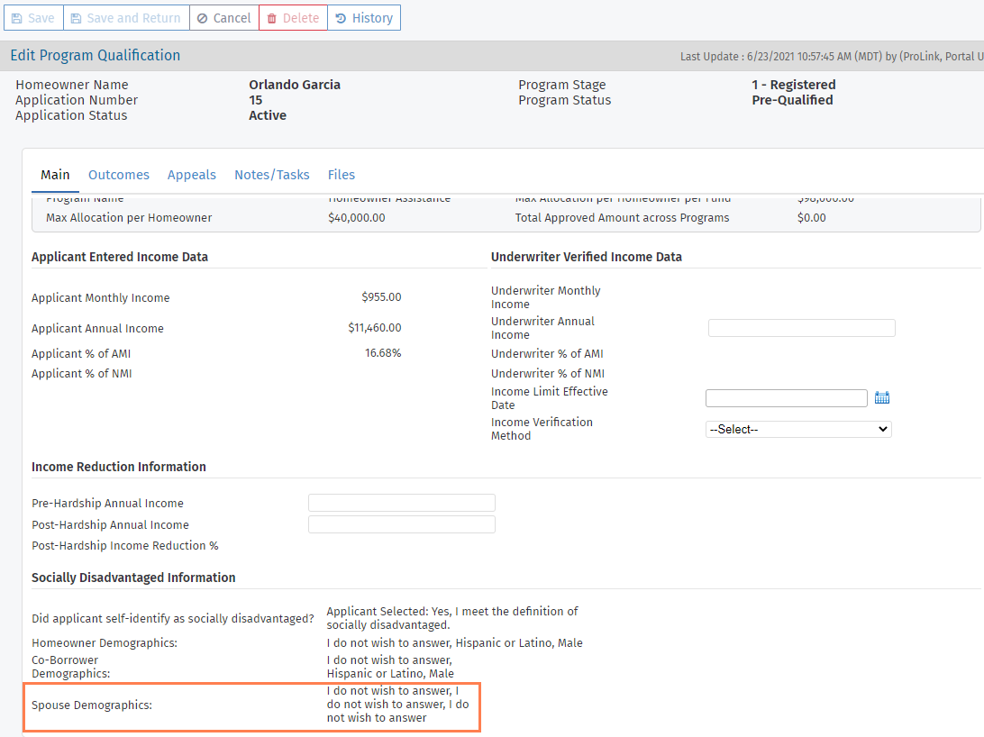Click the Save button
Viewport: 984px width, 737px height.
coord(32,18)
